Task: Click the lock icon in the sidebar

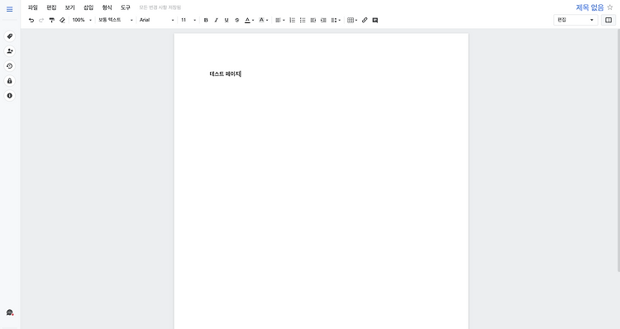Action: coord(9,81)
